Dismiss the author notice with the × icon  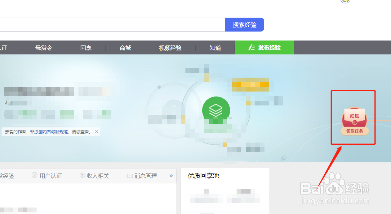(x=96, y=131)
